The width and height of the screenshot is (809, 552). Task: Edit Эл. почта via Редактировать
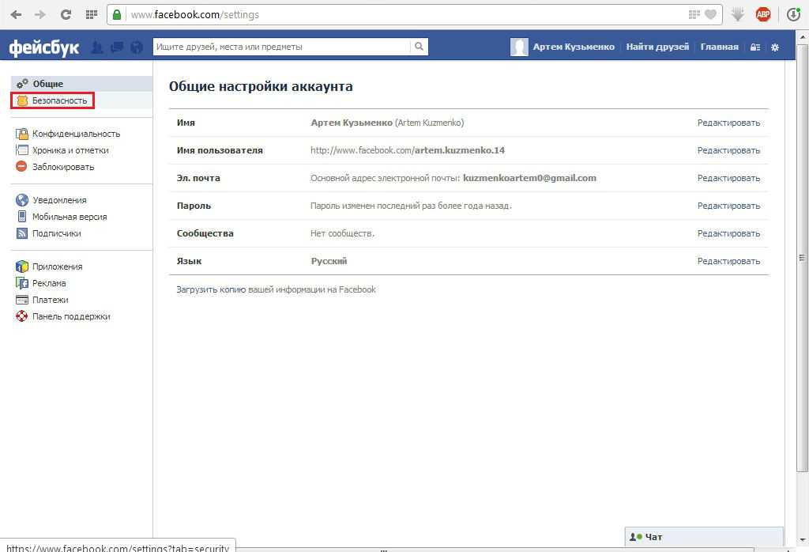728,178
